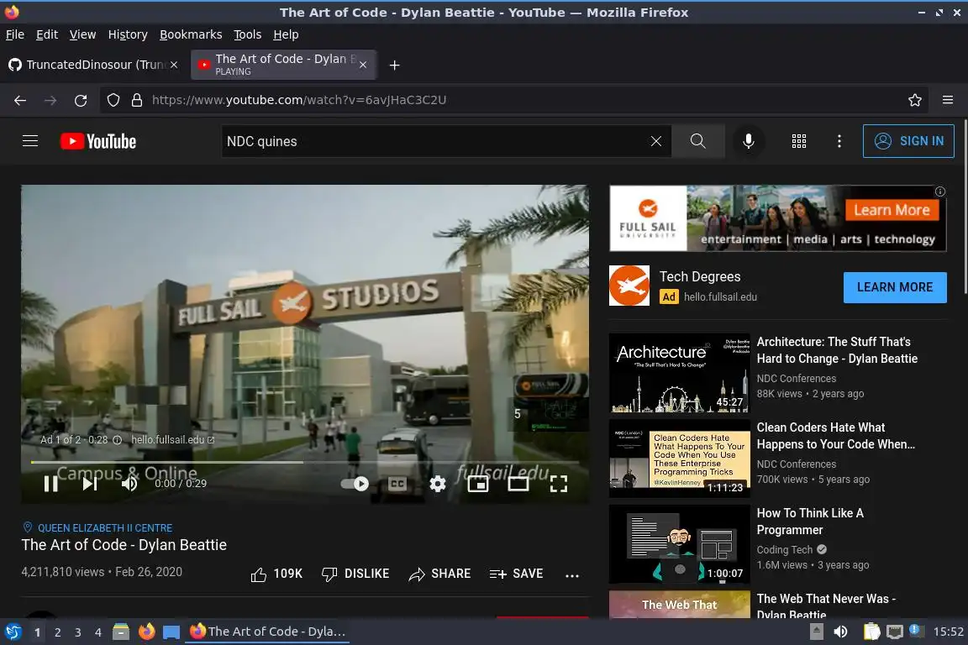This screenshot has width=968, height=645.
Task: Open the player settings gear
Action: 438,484
